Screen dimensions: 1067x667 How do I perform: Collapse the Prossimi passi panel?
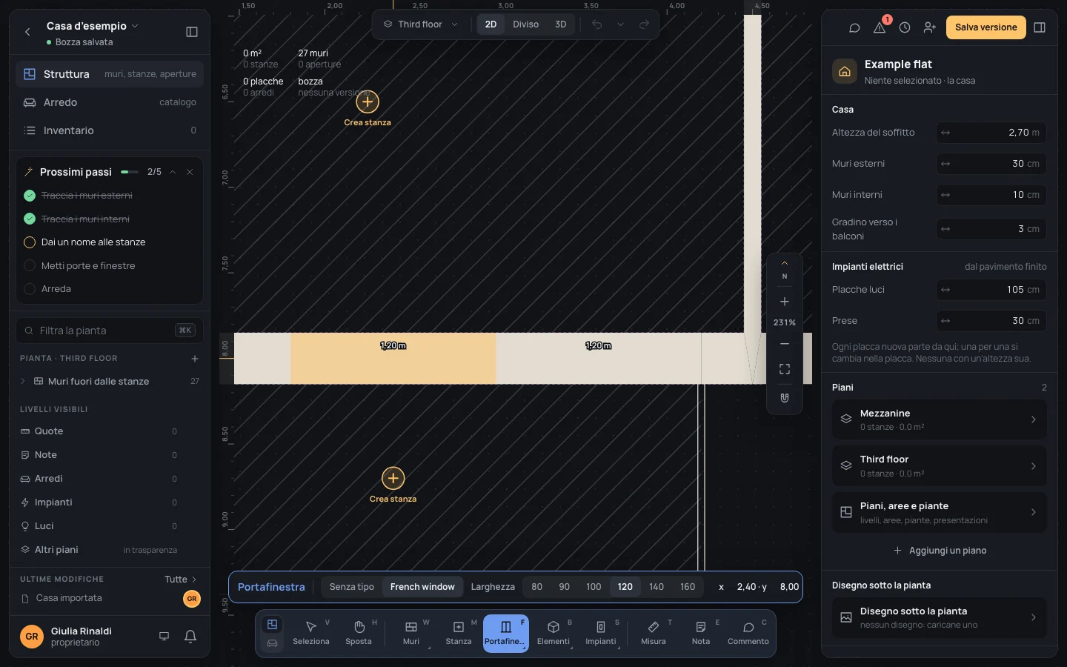(173, 172)
